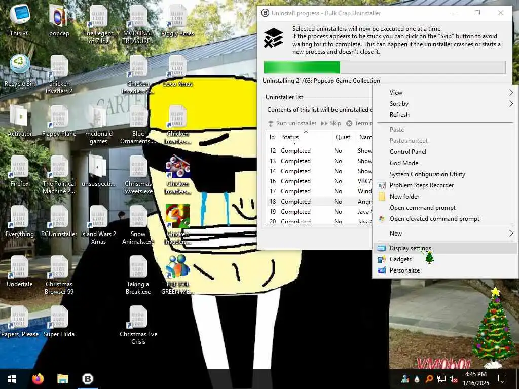Open Gadgets from the context menu

click(446, 259)
